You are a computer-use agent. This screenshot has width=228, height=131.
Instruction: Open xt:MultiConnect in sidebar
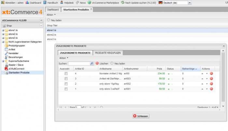pyautogui.click(x=16, y=69)
